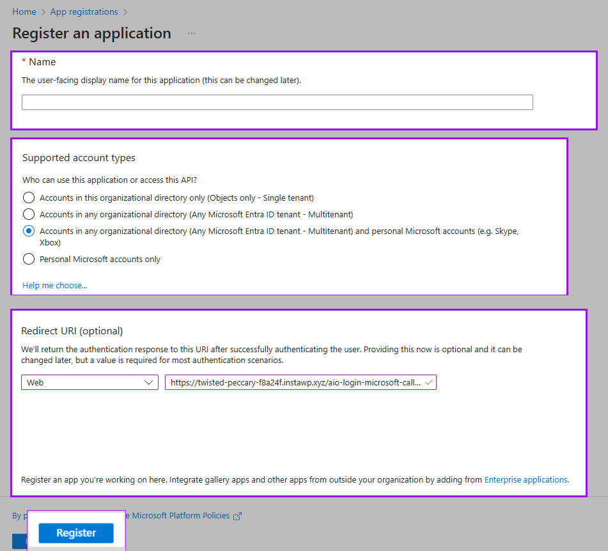This screenshot has width=608, height=551.
Task: Click the Register an application page title
Action: (x=91, y=33)
